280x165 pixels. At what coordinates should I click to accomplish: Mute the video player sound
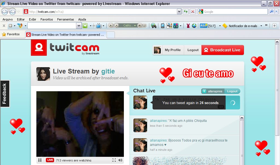pos(120,160)
